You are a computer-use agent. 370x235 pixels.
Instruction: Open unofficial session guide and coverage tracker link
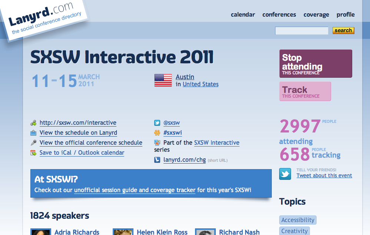click(135, 190)
